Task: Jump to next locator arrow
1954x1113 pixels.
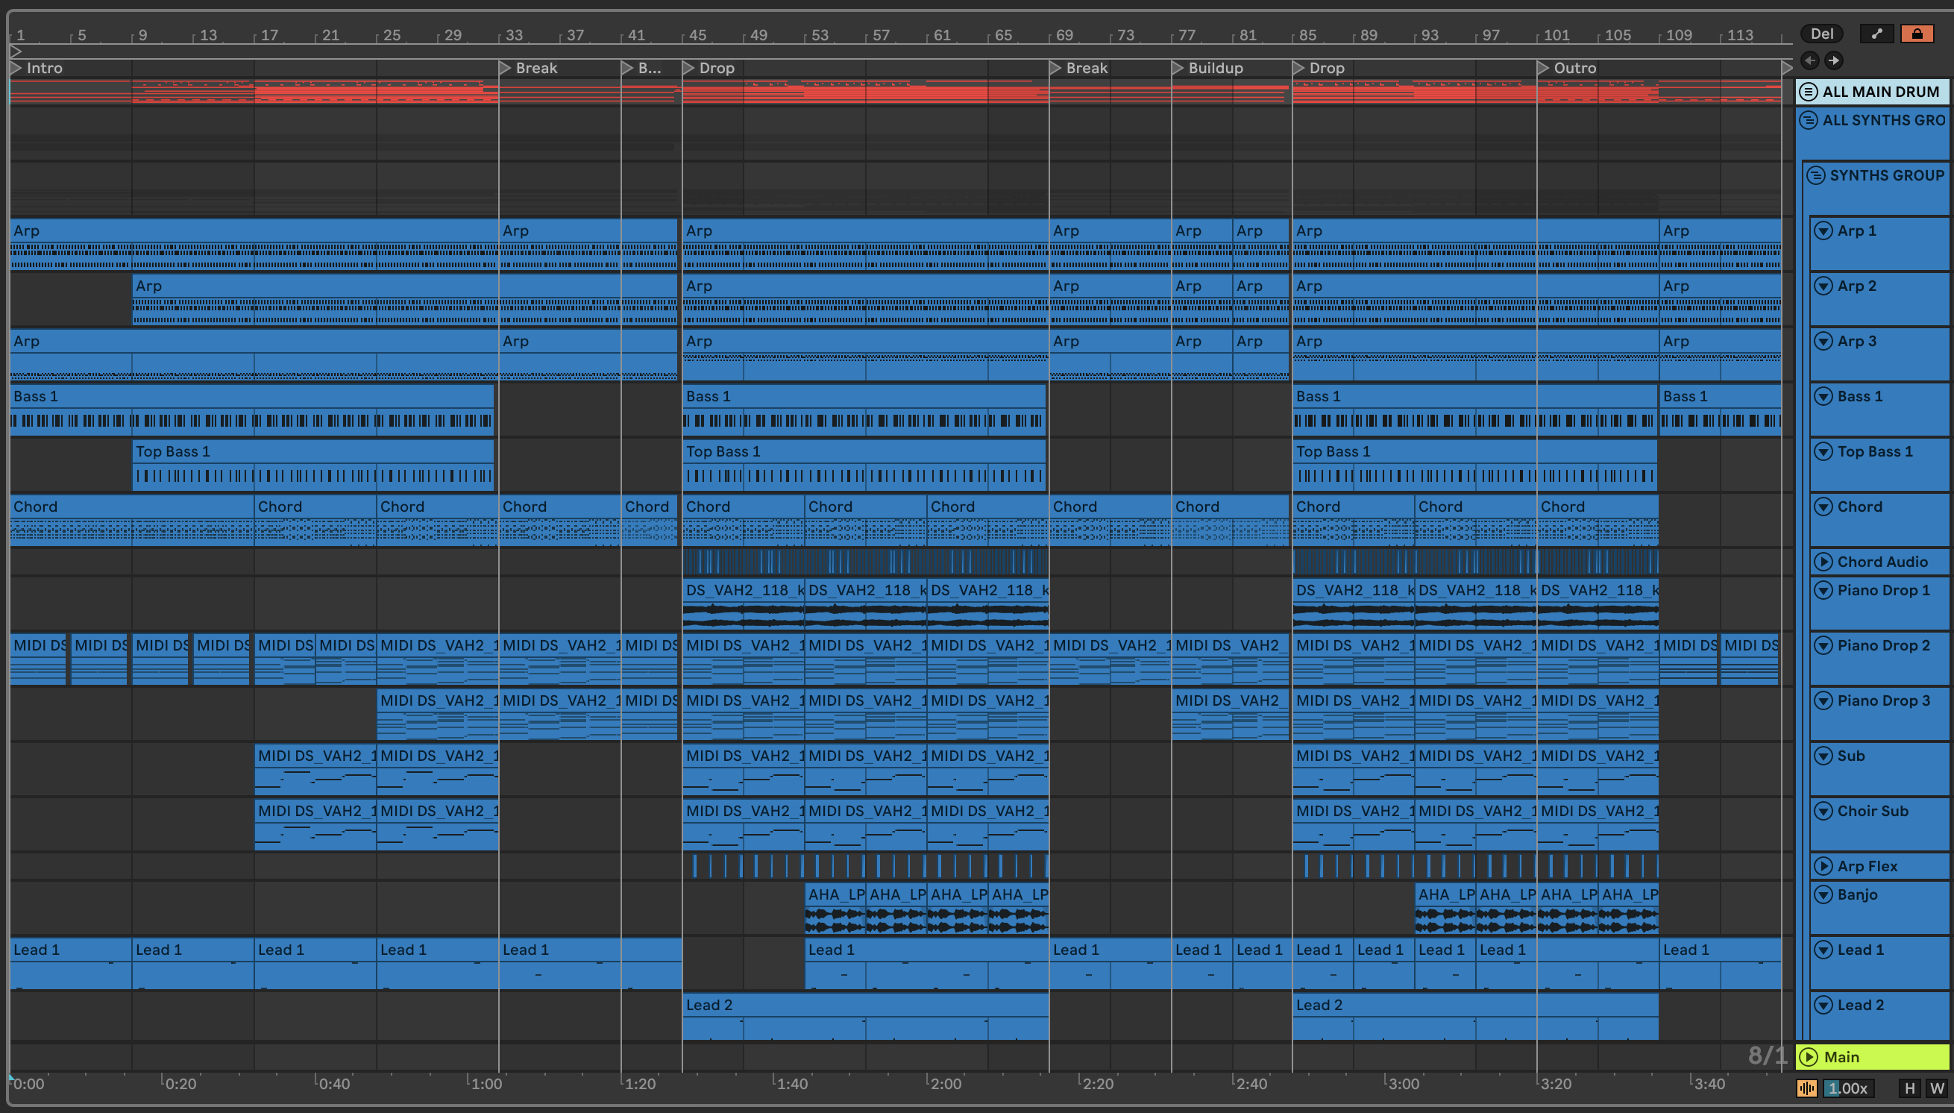Action: 1834,60
